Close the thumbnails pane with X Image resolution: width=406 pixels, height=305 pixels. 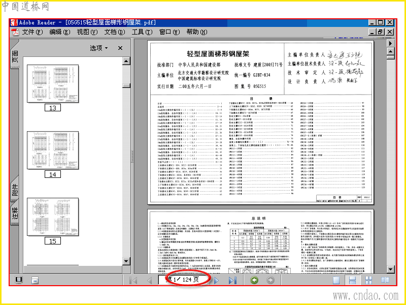click(120, 48)
